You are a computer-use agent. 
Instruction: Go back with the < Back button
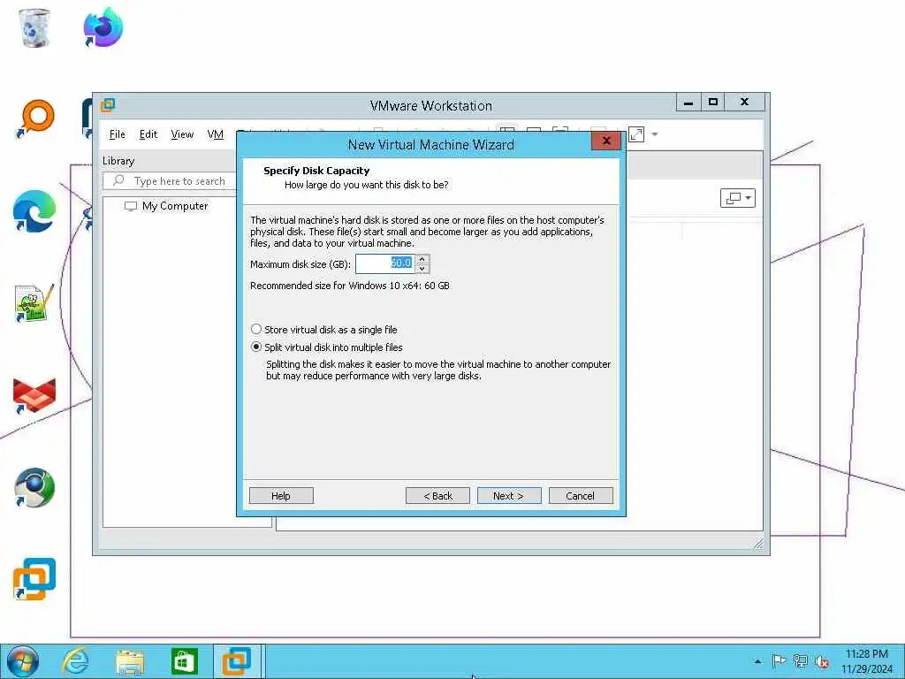point(437,496)
